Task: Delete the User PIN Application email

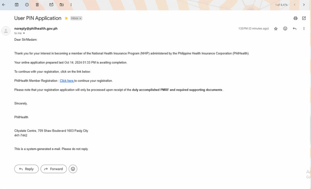Action: coord(37,5)
